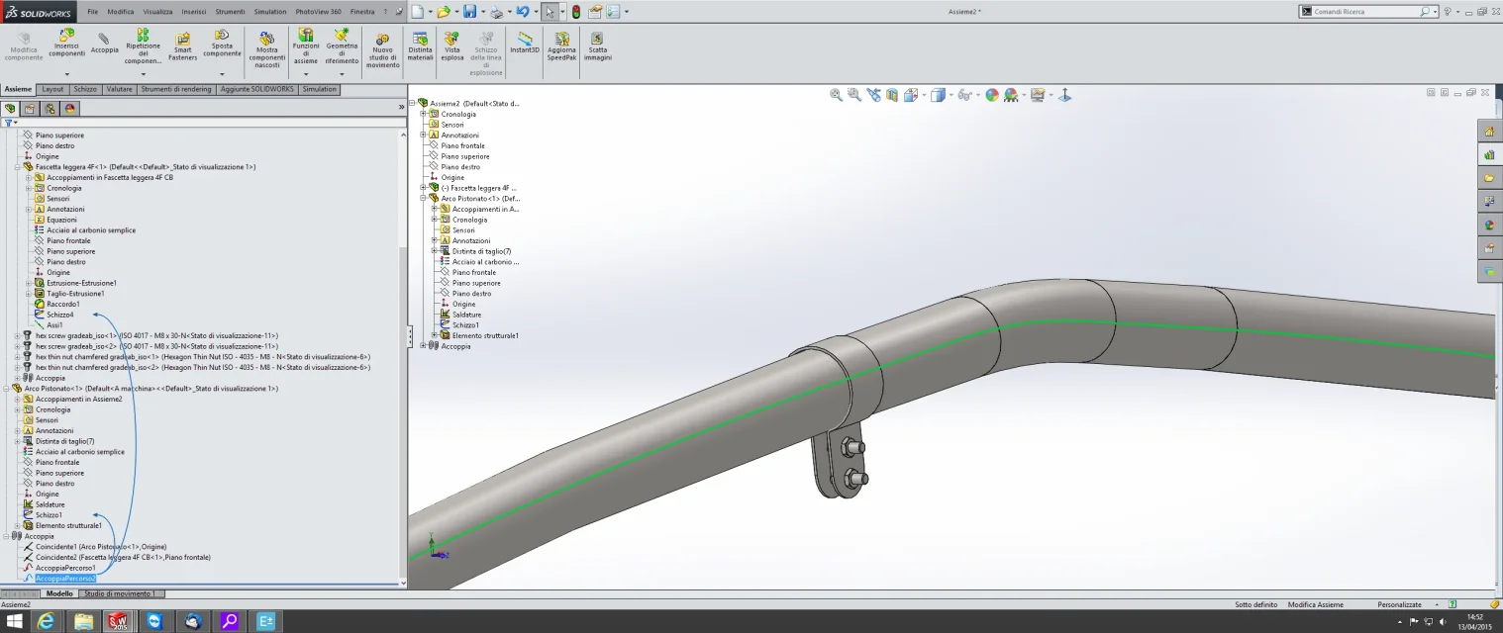The width and height of the screenshot is (1503, 633).
Task: Open ConfigurationManager tab icon
Action: pyautogui.click(x=50, y=109)
